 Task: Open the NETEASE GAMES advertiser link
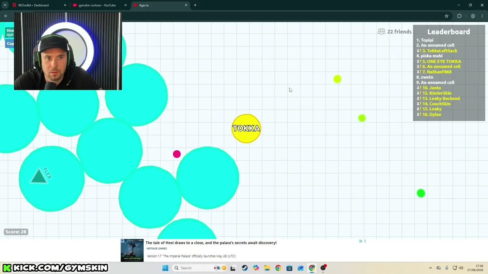click(157, 249)
